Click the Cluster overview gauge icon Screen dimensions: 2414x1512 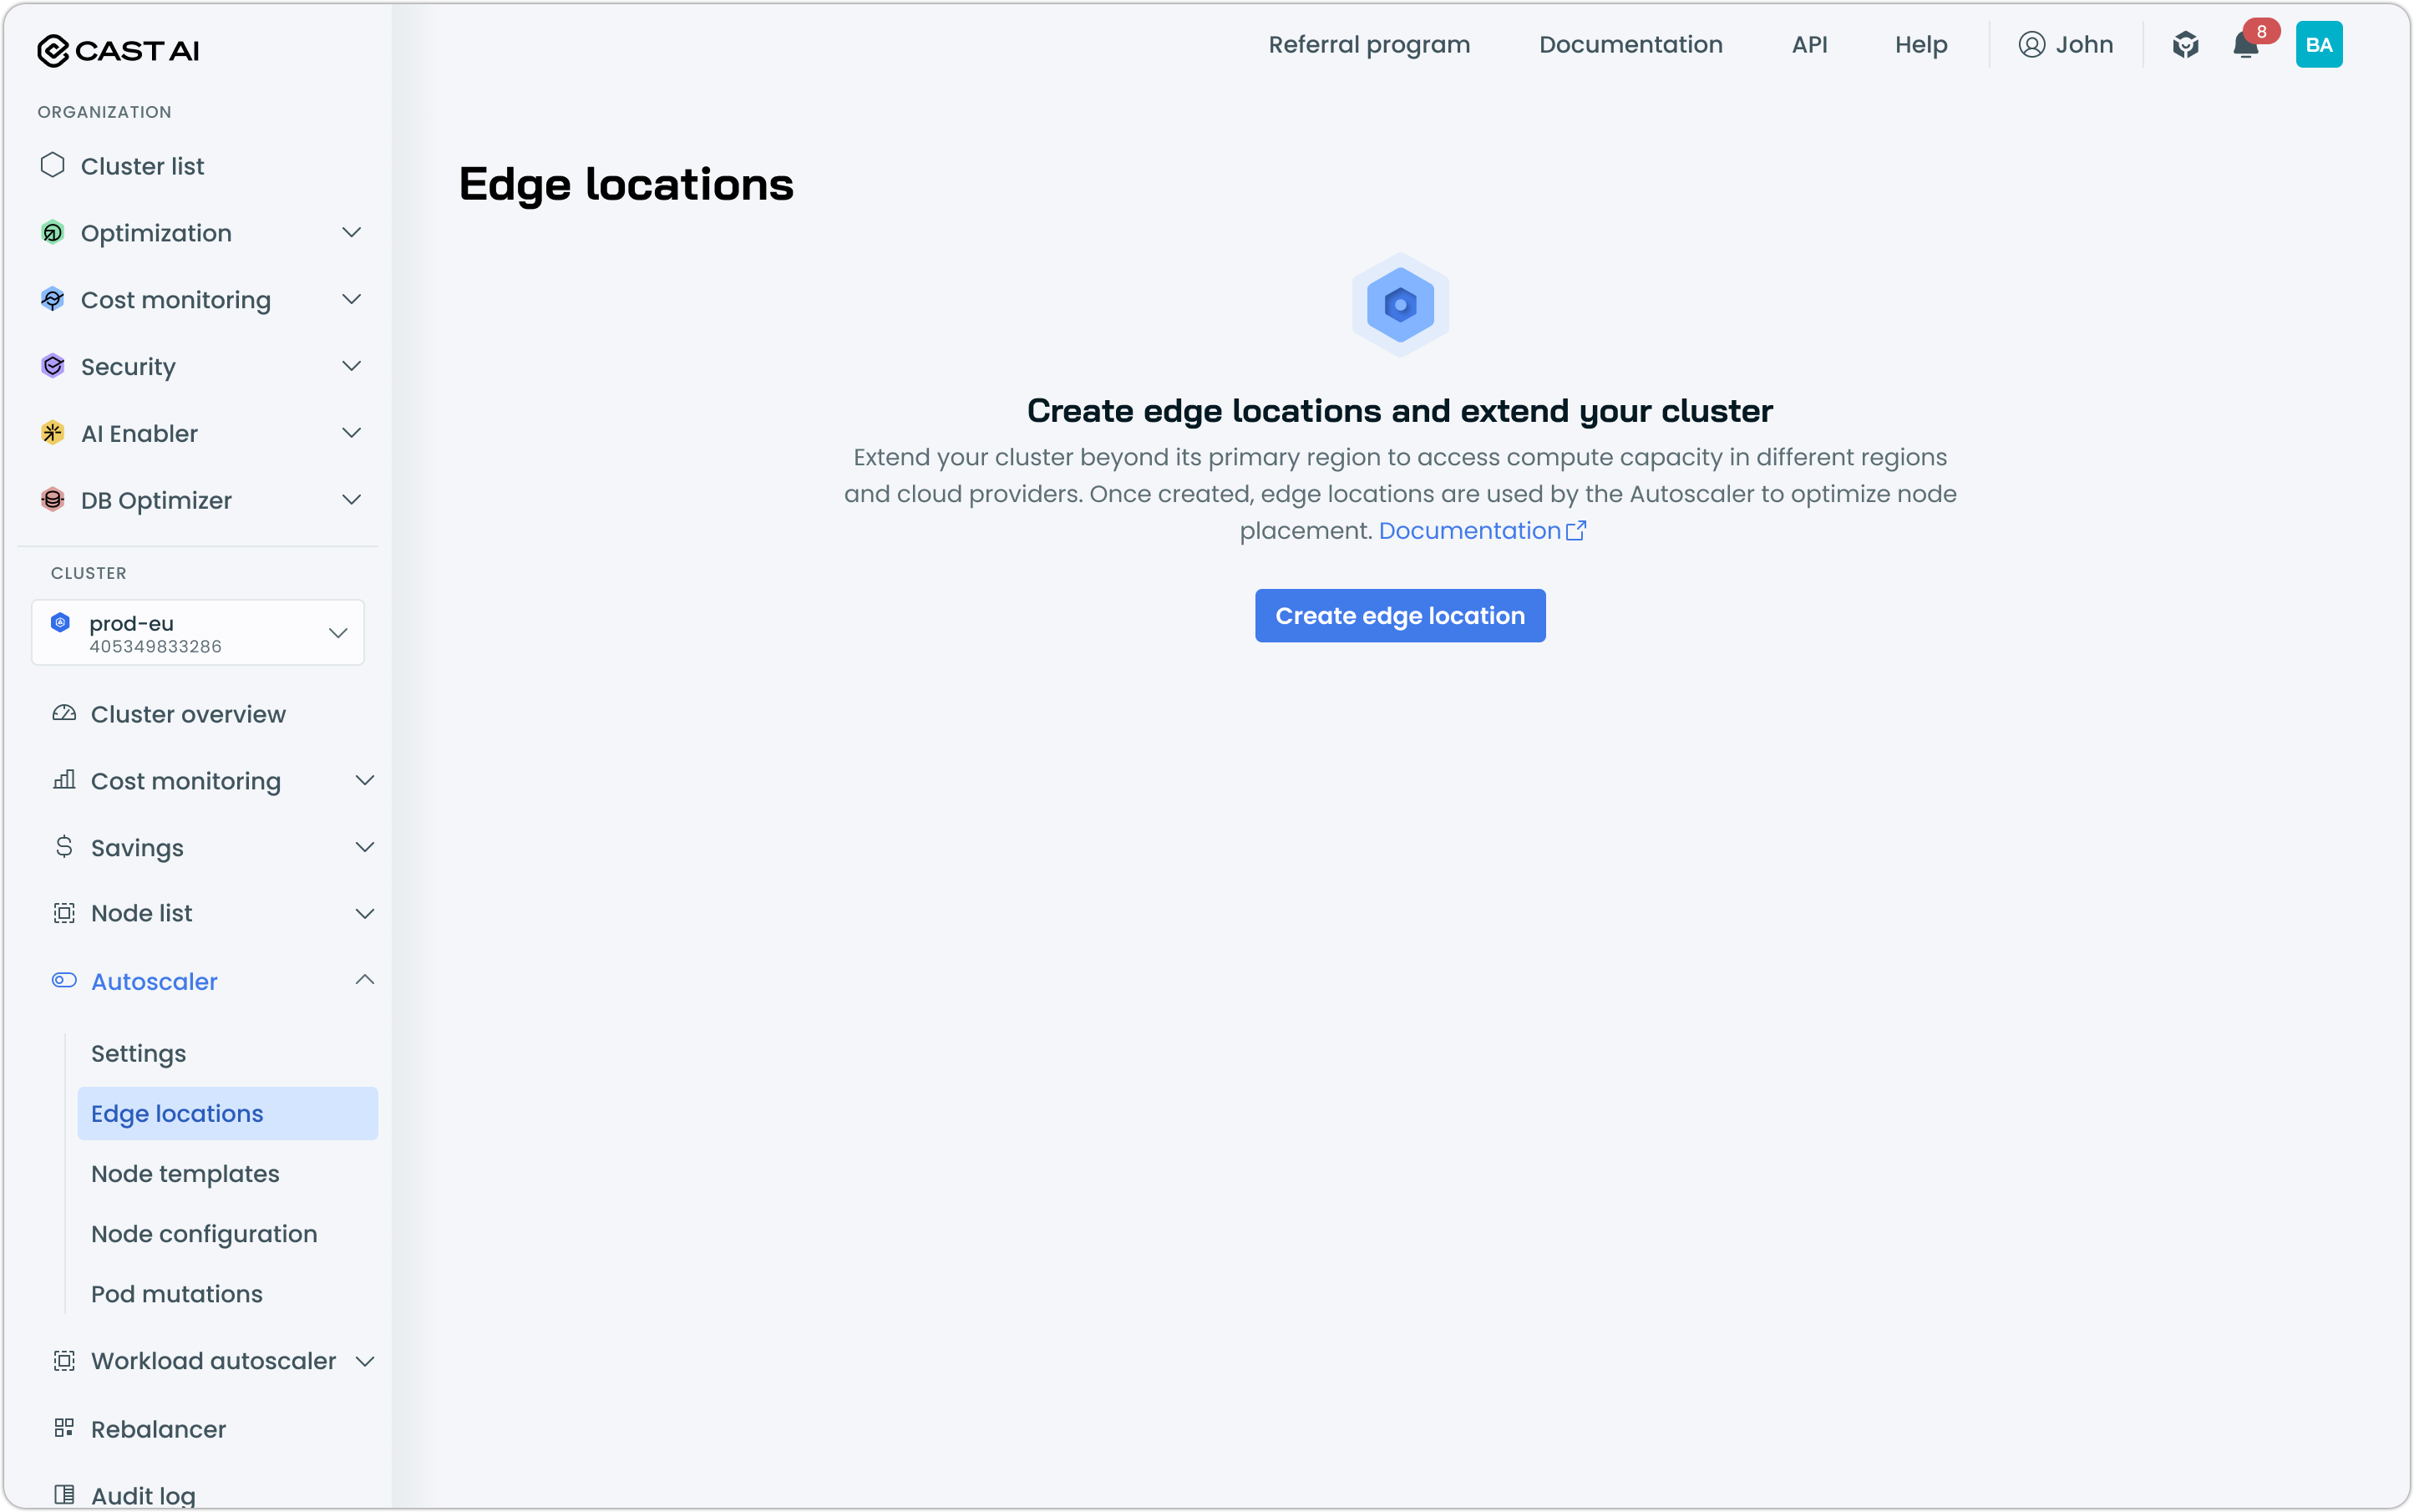(x=64, y=713)
